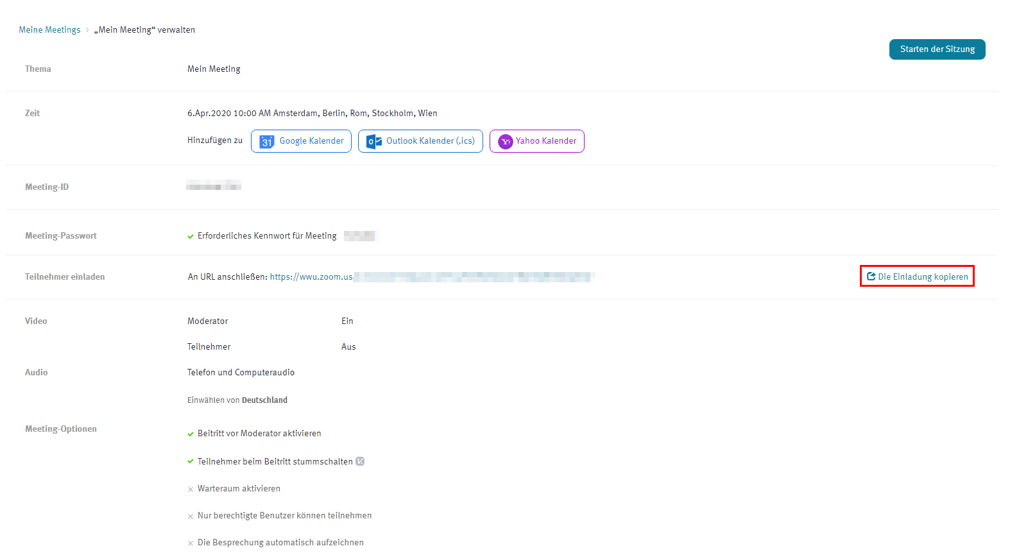Click the Outlook Kalender envelope icon

pyautogui.click(x=374, y=141)
